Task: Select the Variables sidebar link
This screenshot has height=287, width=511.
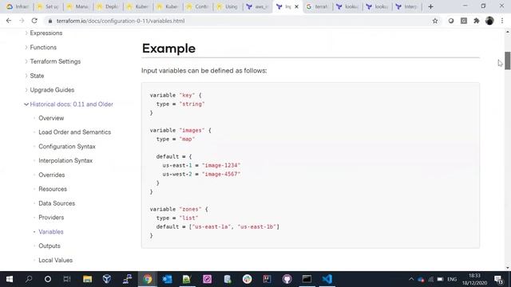Action: click(x=51, y=232)
